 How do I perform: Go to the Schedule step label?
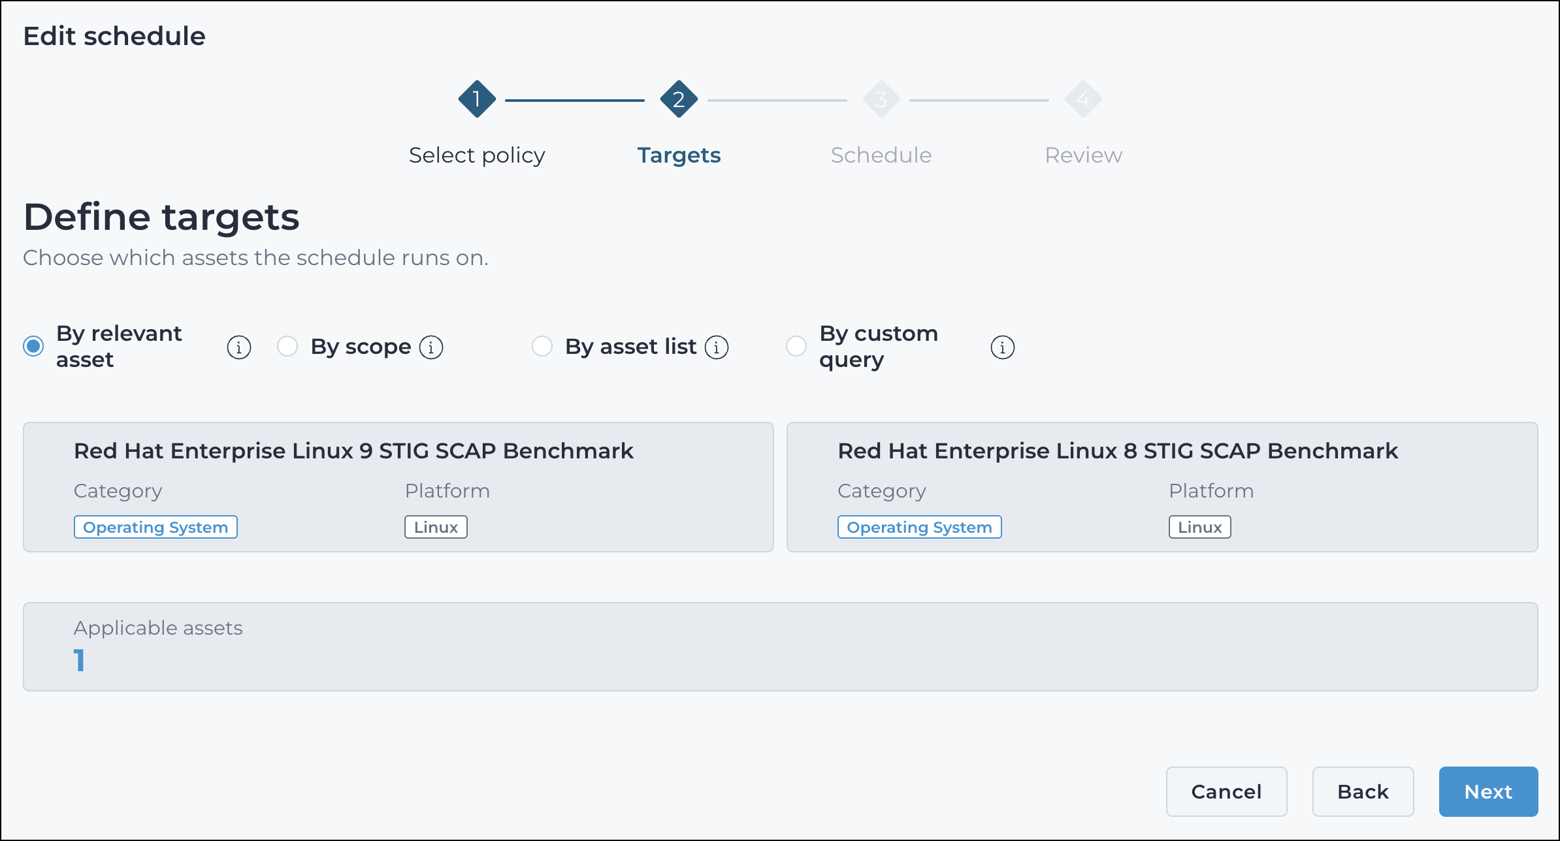click(881, 155)
